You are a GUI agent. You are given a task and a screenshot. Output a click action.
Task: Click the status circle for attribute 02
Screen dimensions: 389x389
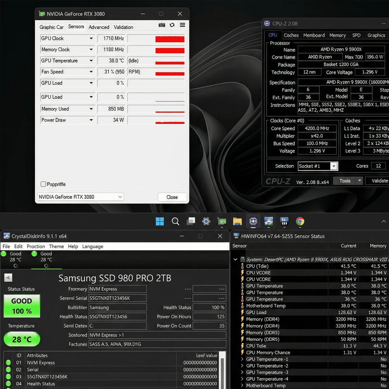8,370
